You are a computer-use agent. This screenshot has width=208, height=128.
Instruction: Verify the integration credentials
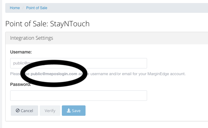[x=50, y=111]
